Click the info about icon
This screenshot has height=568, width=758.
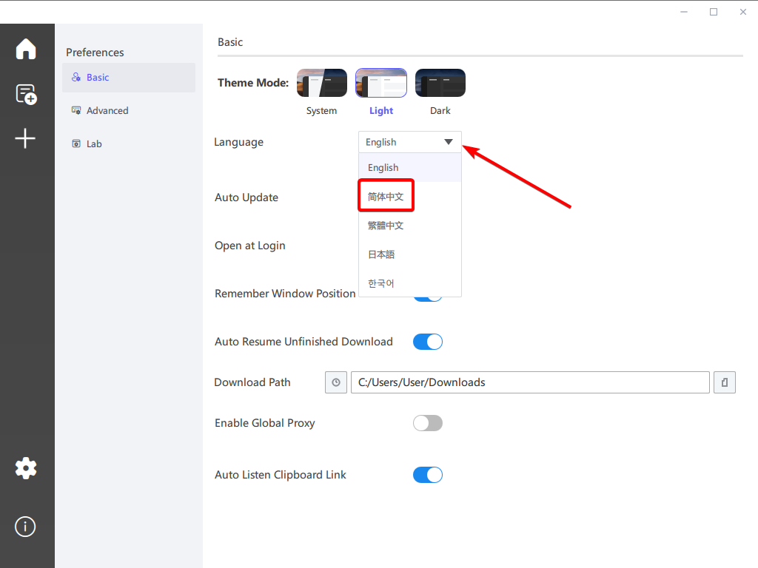pos(26,527)
